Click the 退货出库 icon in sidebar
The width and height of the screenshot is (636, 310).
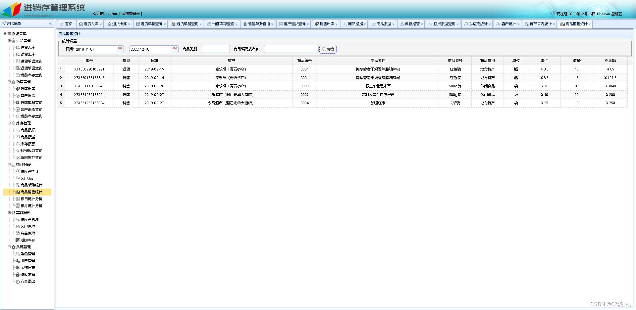pos(18,55)
